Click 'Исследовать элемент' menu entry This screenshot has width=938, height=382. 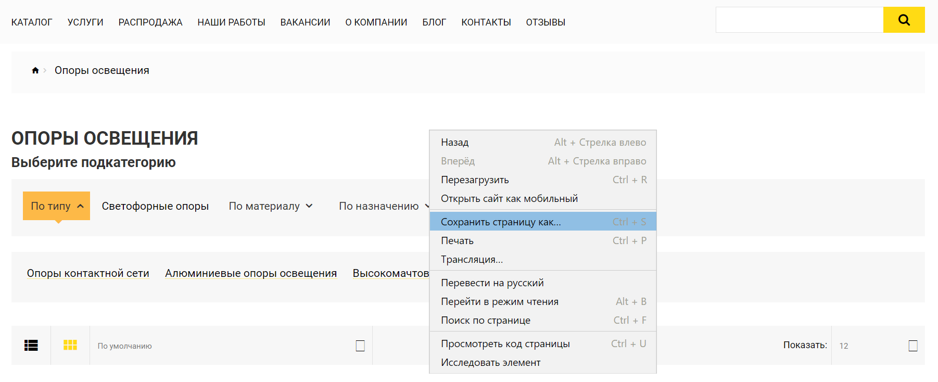490,362
